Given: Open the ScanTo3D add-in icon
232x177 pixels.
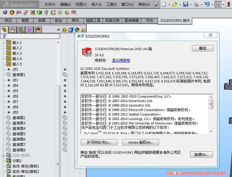Looking at the screenshot, I should 19,13.
